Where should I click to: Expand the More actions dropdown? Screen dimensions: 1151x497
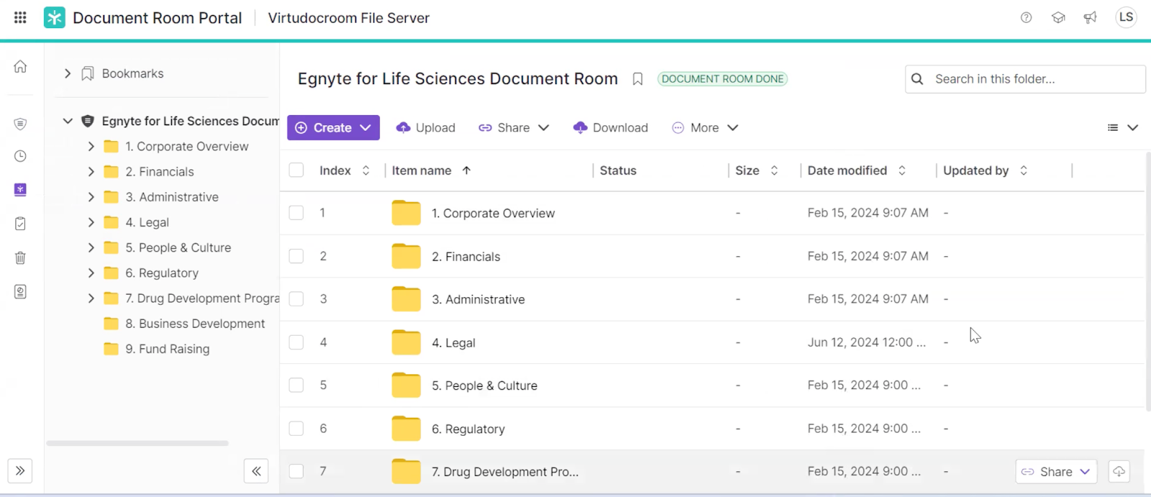click(x=705, y=128)
